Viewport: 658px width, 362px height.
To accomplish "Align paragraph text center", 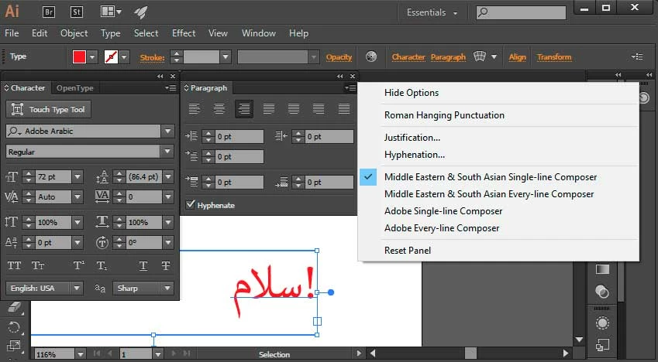I will click(x=219, y=109).
